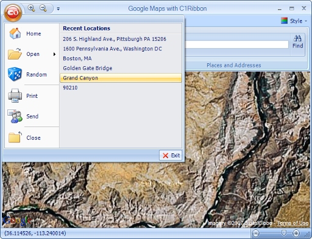Select Print in the application menu
This screenshot has width=312, height=239.
pos(32,95)
